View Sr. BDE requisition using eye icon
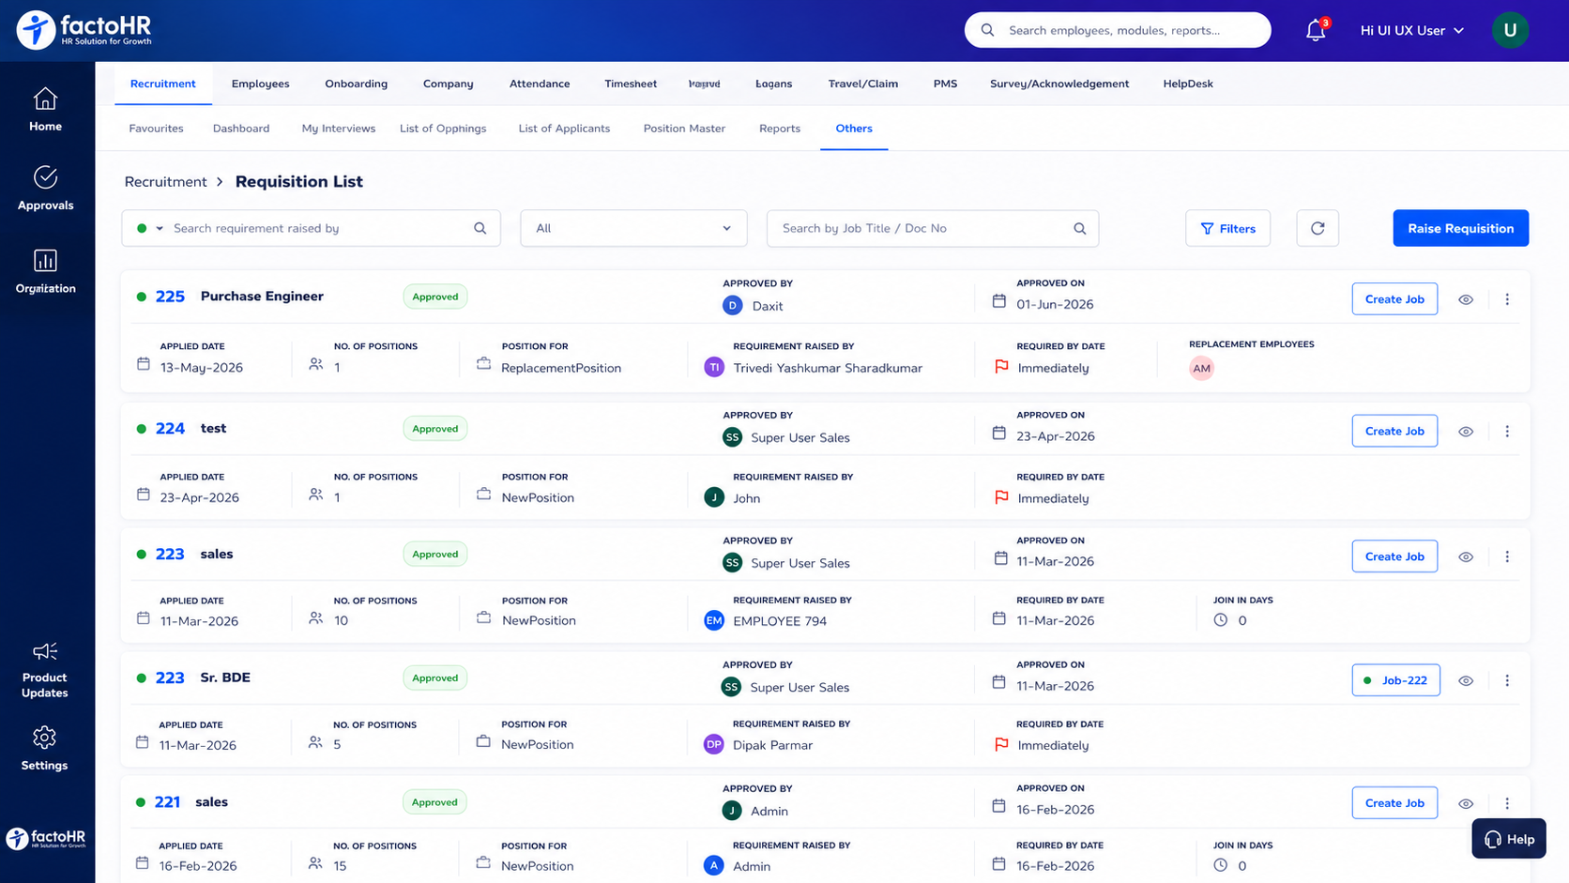This screenshot has height=883, width=1569. click(1466, 680)
